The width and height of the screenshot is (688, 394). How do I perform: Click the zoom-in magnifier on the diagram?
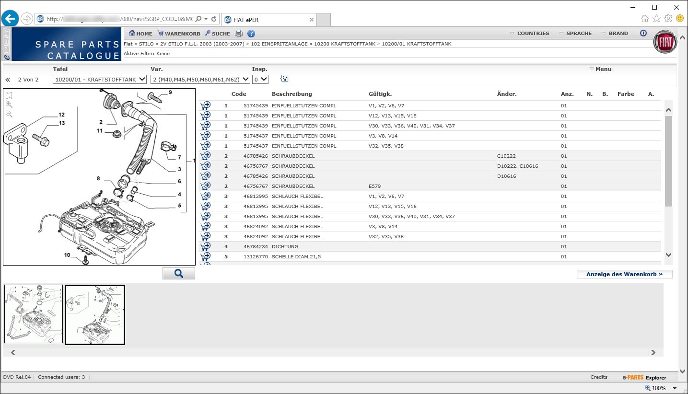click(9, 104)
